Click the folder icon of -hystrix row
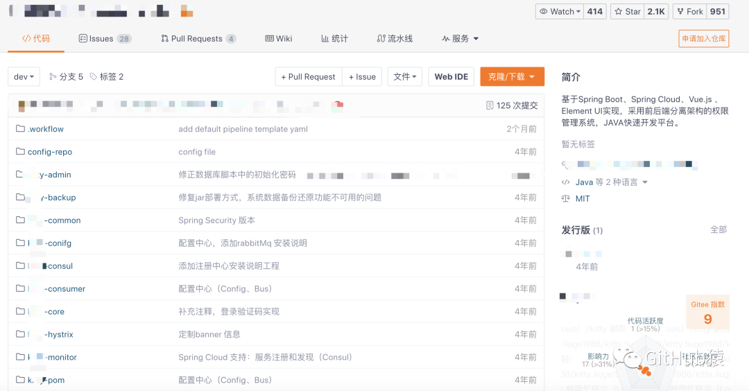This screenshot has width=749, height=391. point(20,334)
